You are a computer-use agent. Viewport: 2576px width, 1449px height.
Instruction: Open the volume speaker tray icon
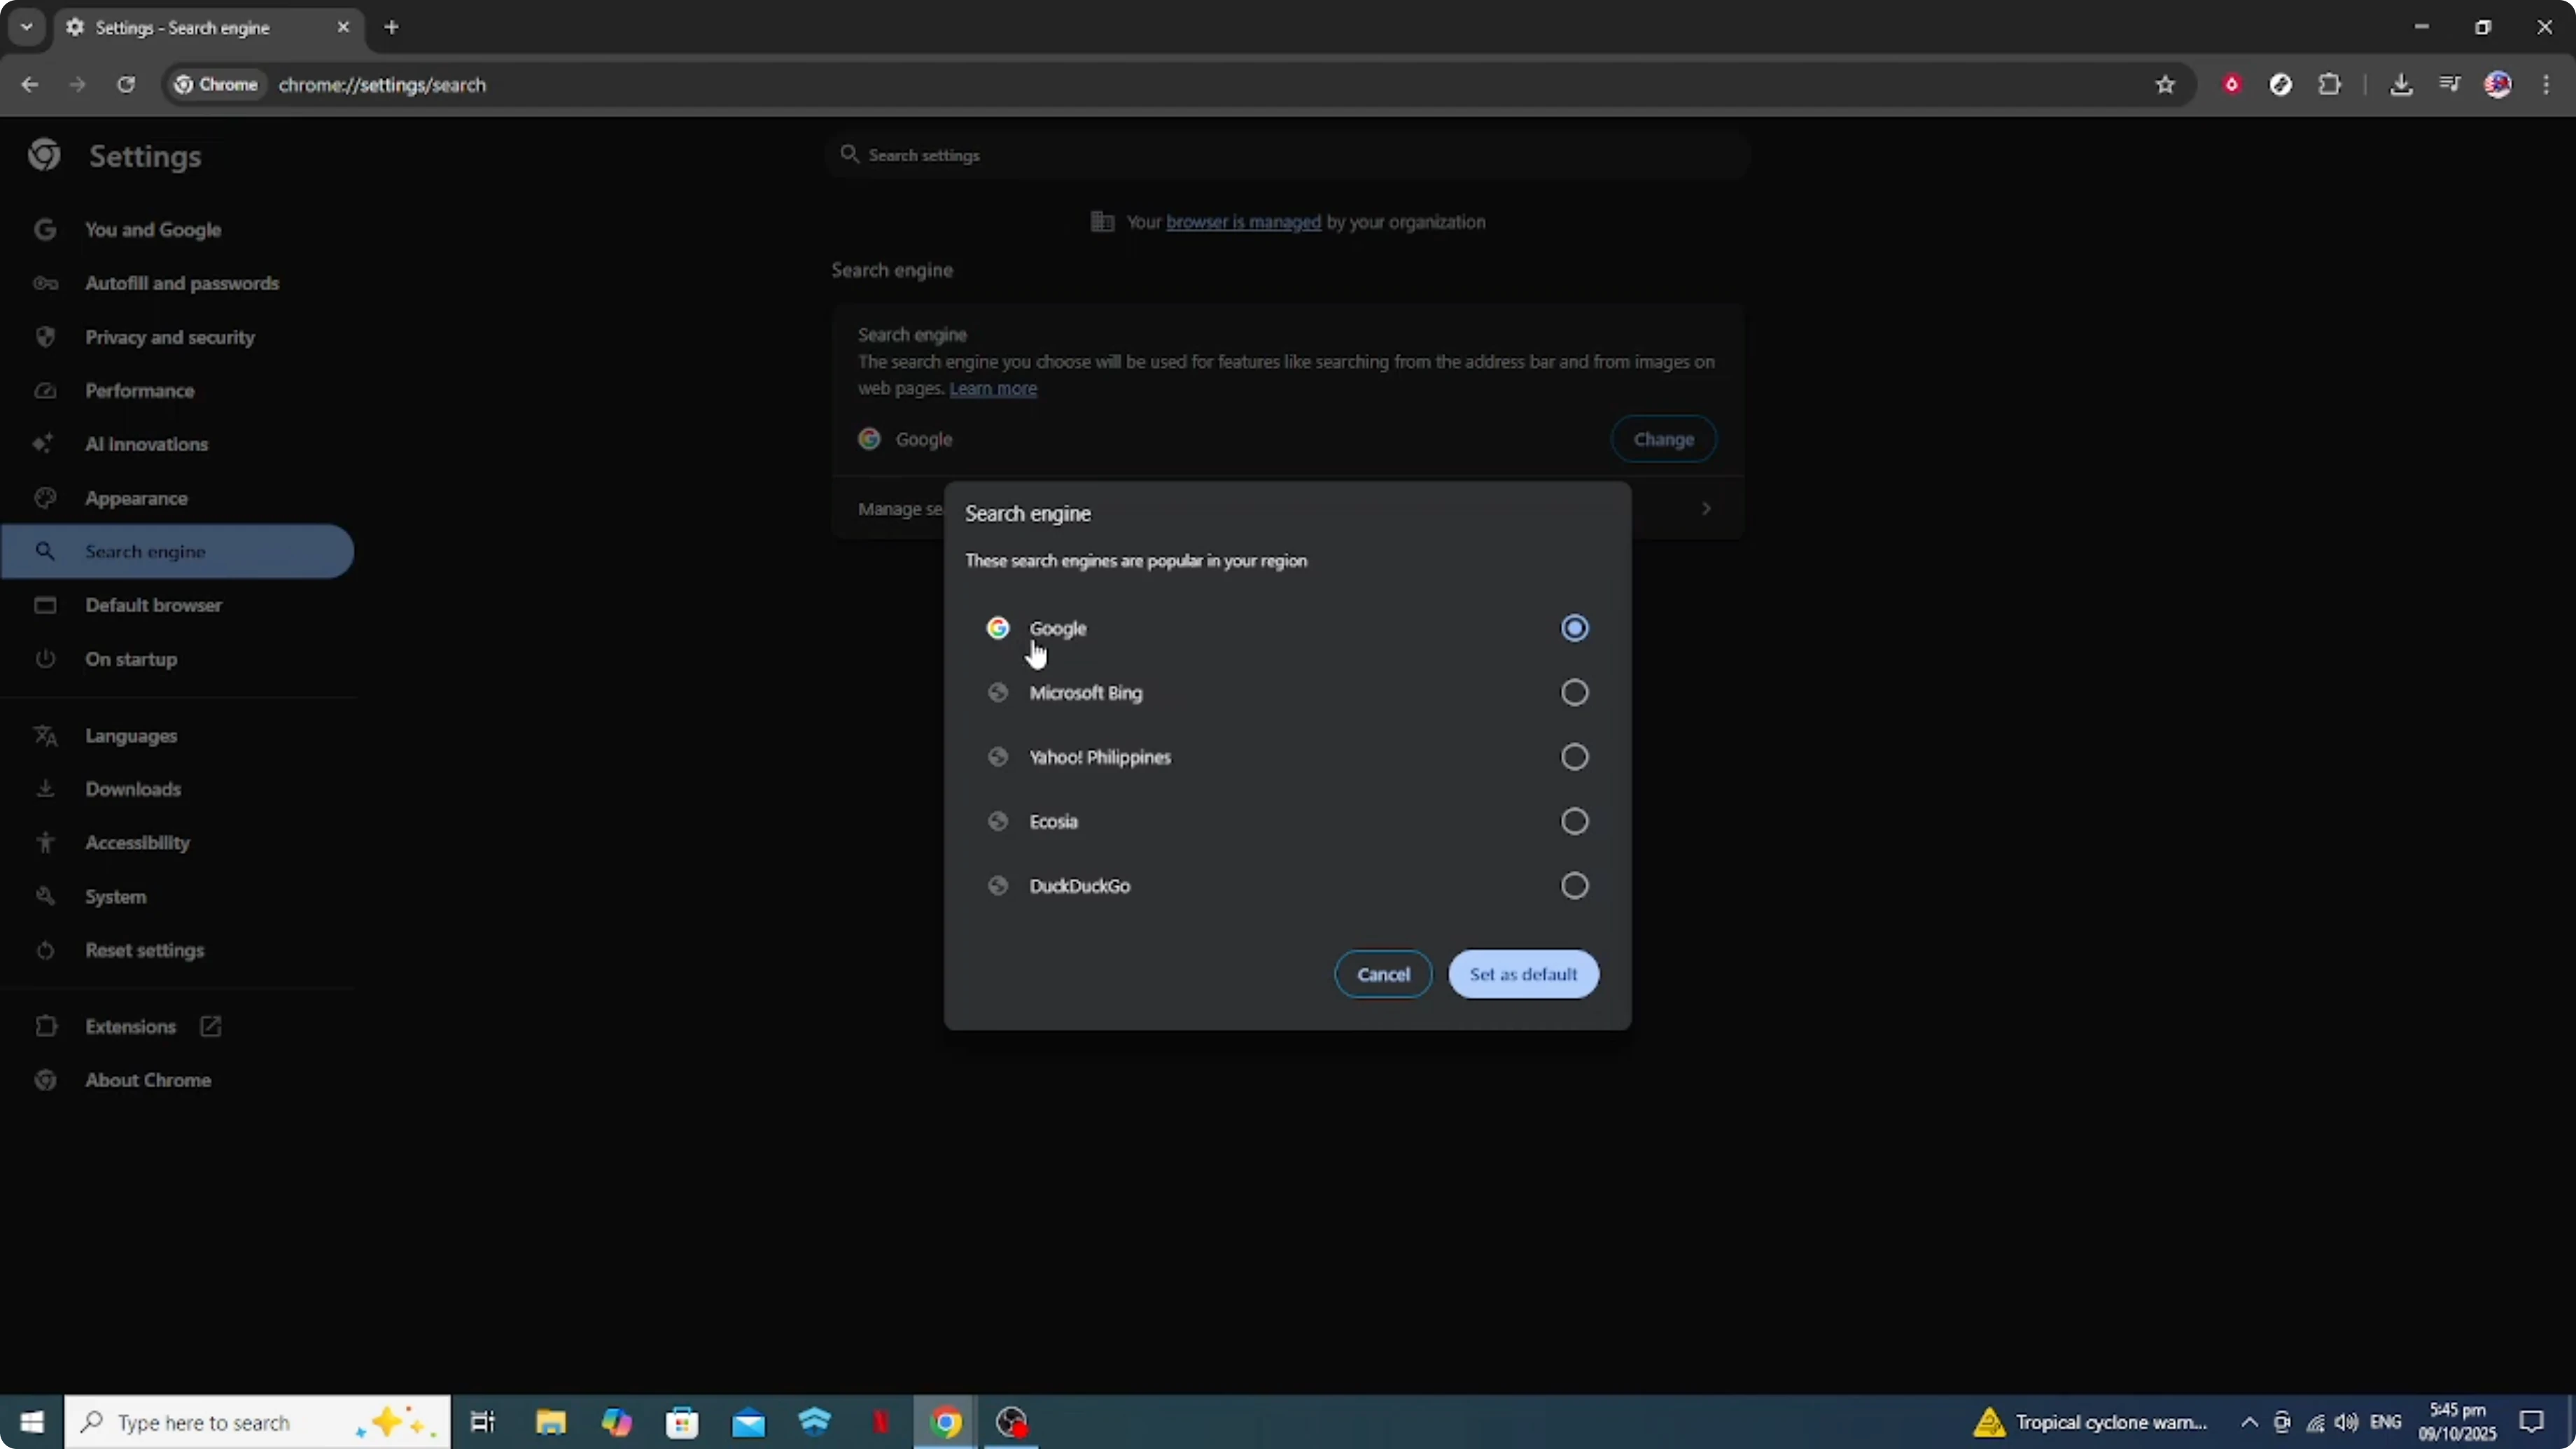tap(2347, 1422)
